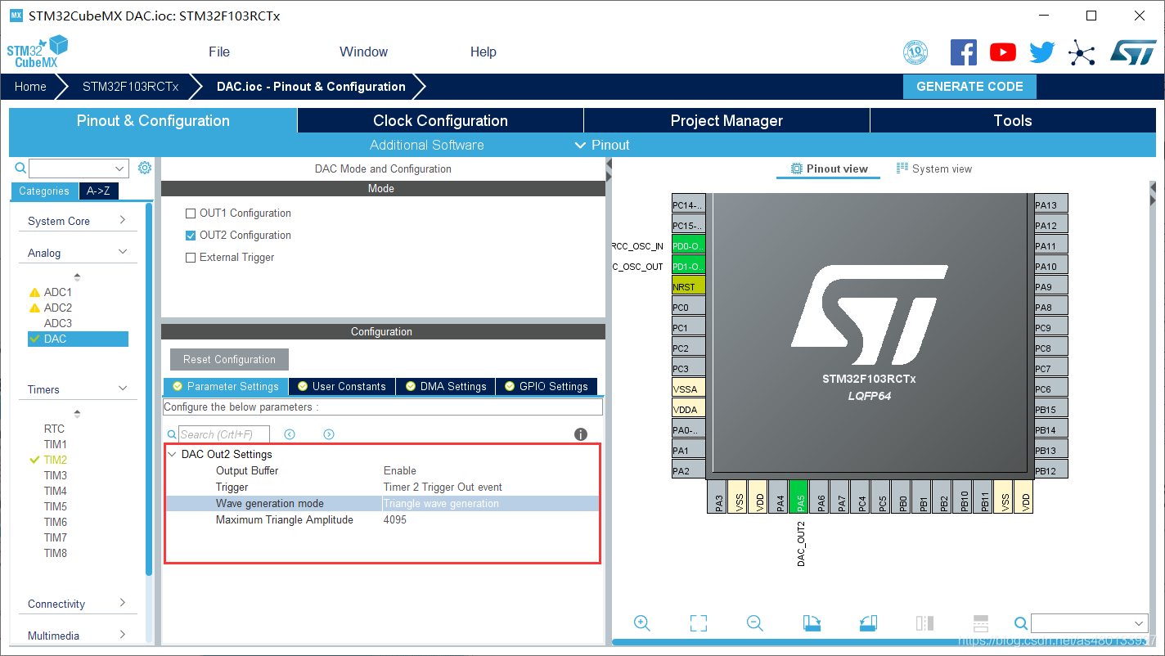Image resolution: width=1165 pixels, height=656 pixels.
Task: Select the NRST pin on chip
Action: point(688,286)
